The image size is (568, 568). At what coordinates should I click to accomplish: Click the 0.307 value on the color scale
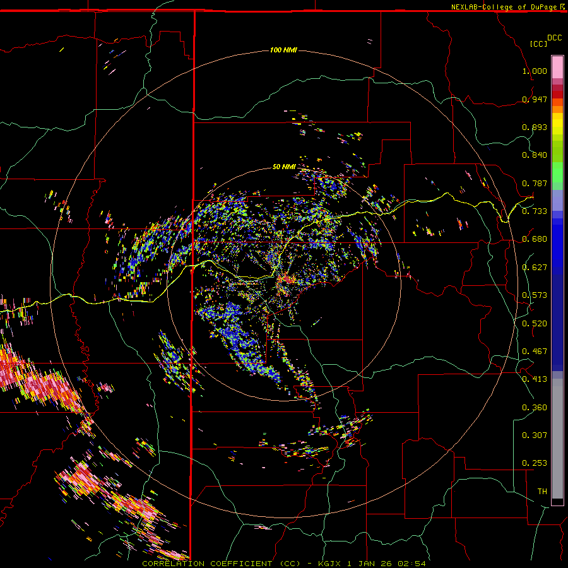(535, 435)
